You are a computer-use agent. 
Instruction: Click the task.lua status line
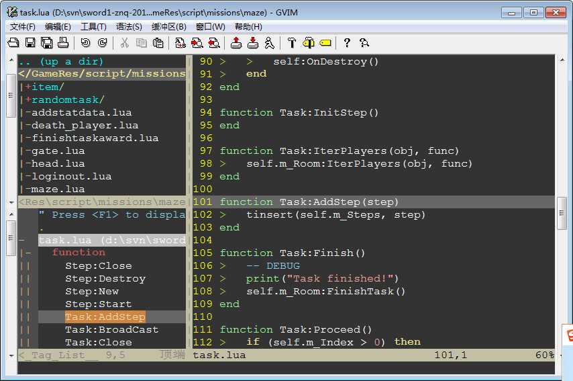click(374, 355)
